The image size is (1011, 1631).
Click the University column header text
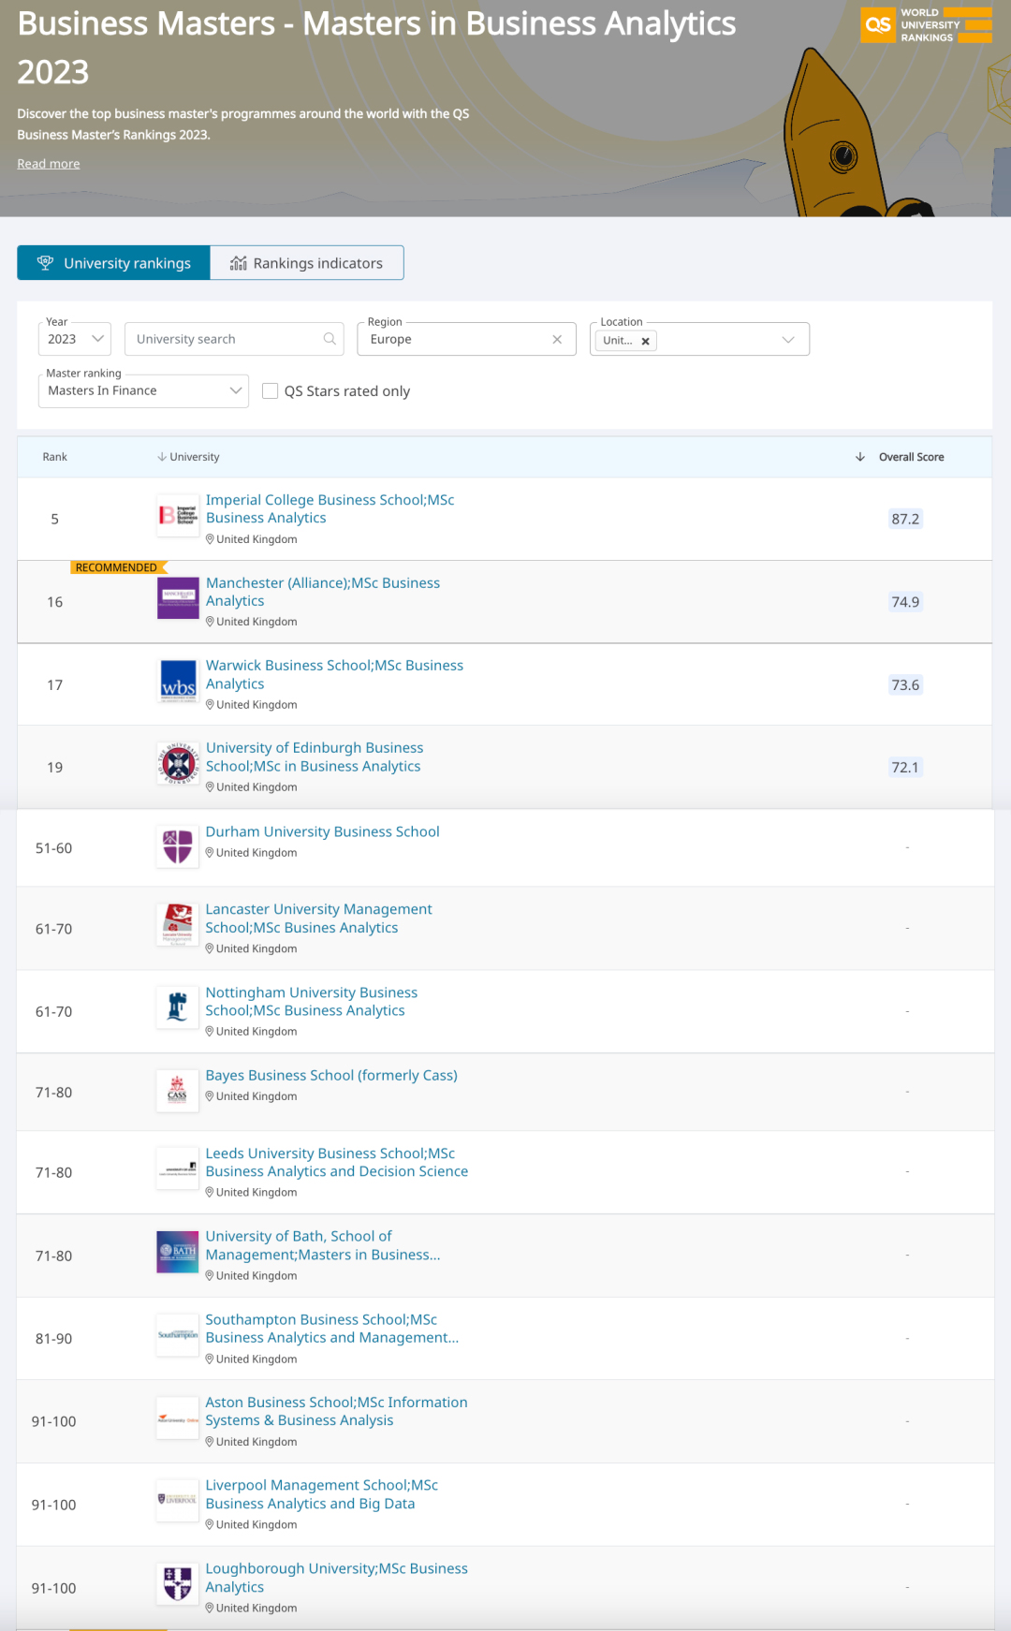(x=195, y=457)
